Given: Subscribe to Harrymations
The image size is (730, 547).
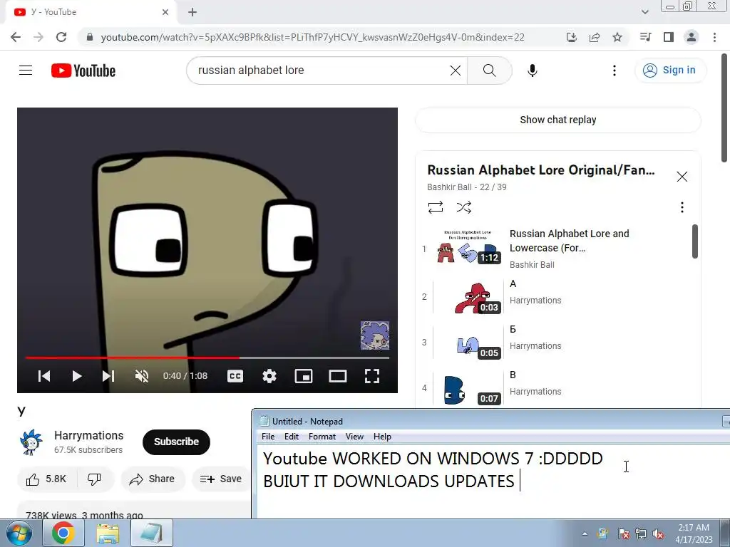Looking at the screenshot, I should 176,442.
